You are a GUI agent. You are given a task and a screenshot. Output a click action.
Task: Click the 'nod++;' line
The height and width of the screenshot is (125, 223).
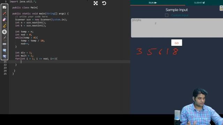point(25,44)
